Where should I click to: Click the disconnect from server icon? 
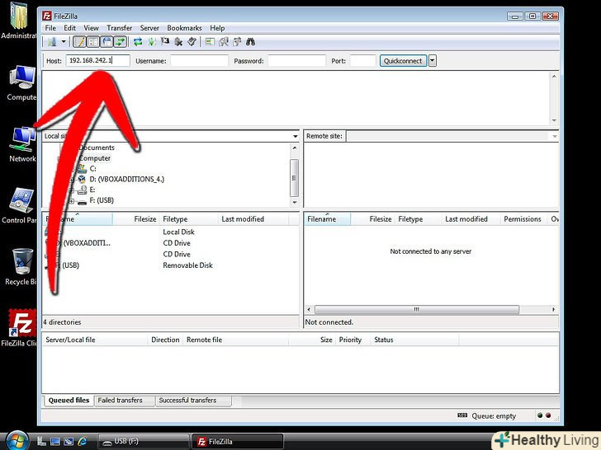pos(178,41)
